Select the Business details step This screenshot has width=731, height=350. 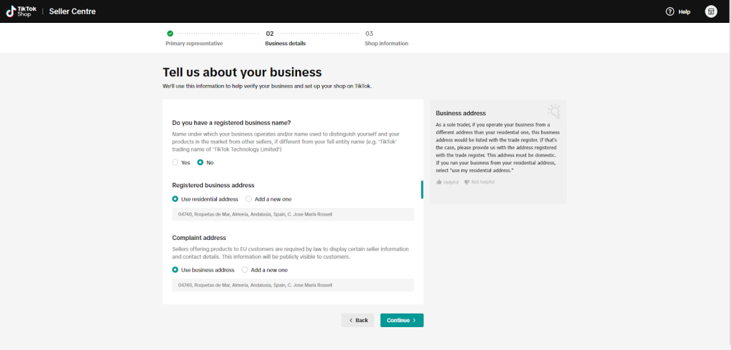click(285, 44)
